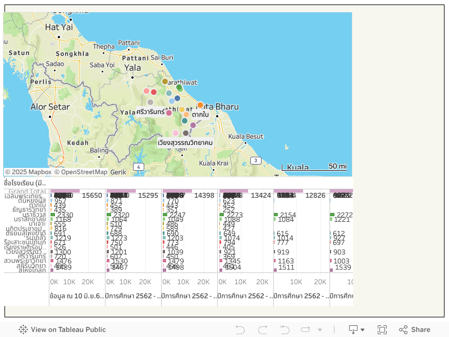The width and height of the screenshot is (449, 337).
Task: Click the redo arrow in toolbar
Action: (263, 330)
